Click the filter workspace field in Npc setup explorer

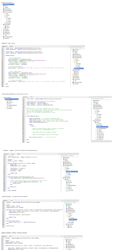[x=77, y=48]
